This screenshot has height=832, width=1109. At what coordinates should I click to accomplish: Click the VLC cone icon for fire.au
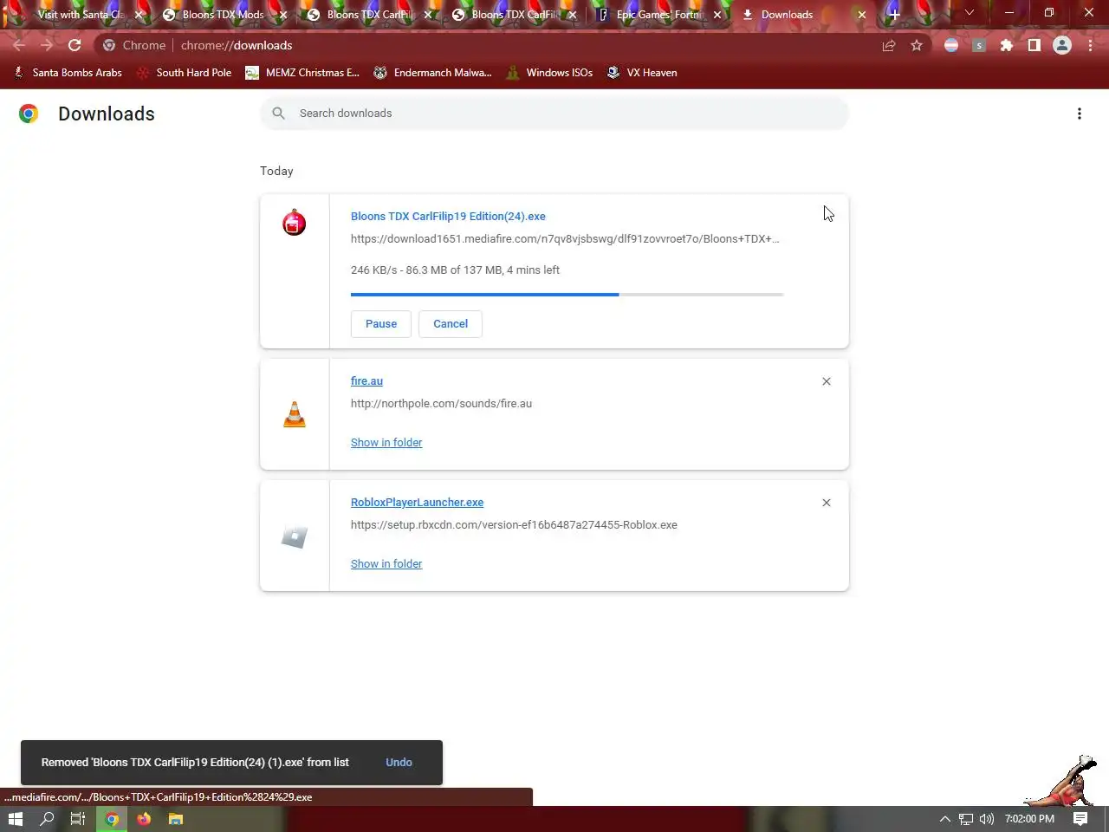click(x=295, y=414)
